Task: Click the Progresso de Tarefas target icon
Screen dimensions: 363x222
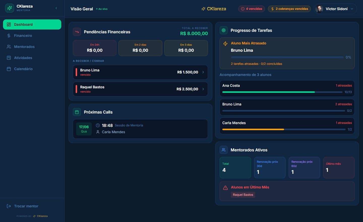Action: click(224, 30)
